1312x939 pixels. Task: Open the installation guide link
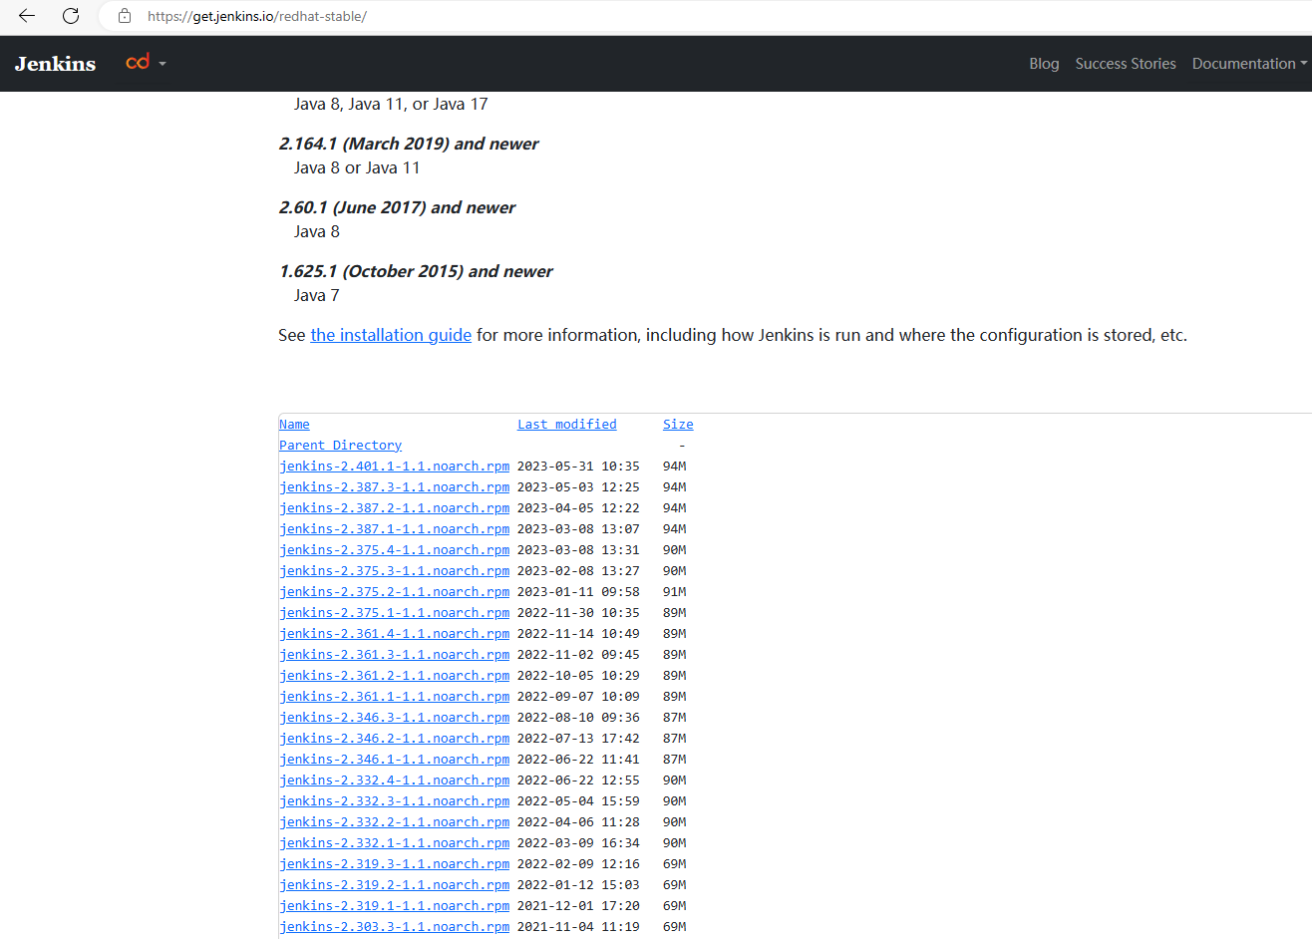click(x=391, y=335)
